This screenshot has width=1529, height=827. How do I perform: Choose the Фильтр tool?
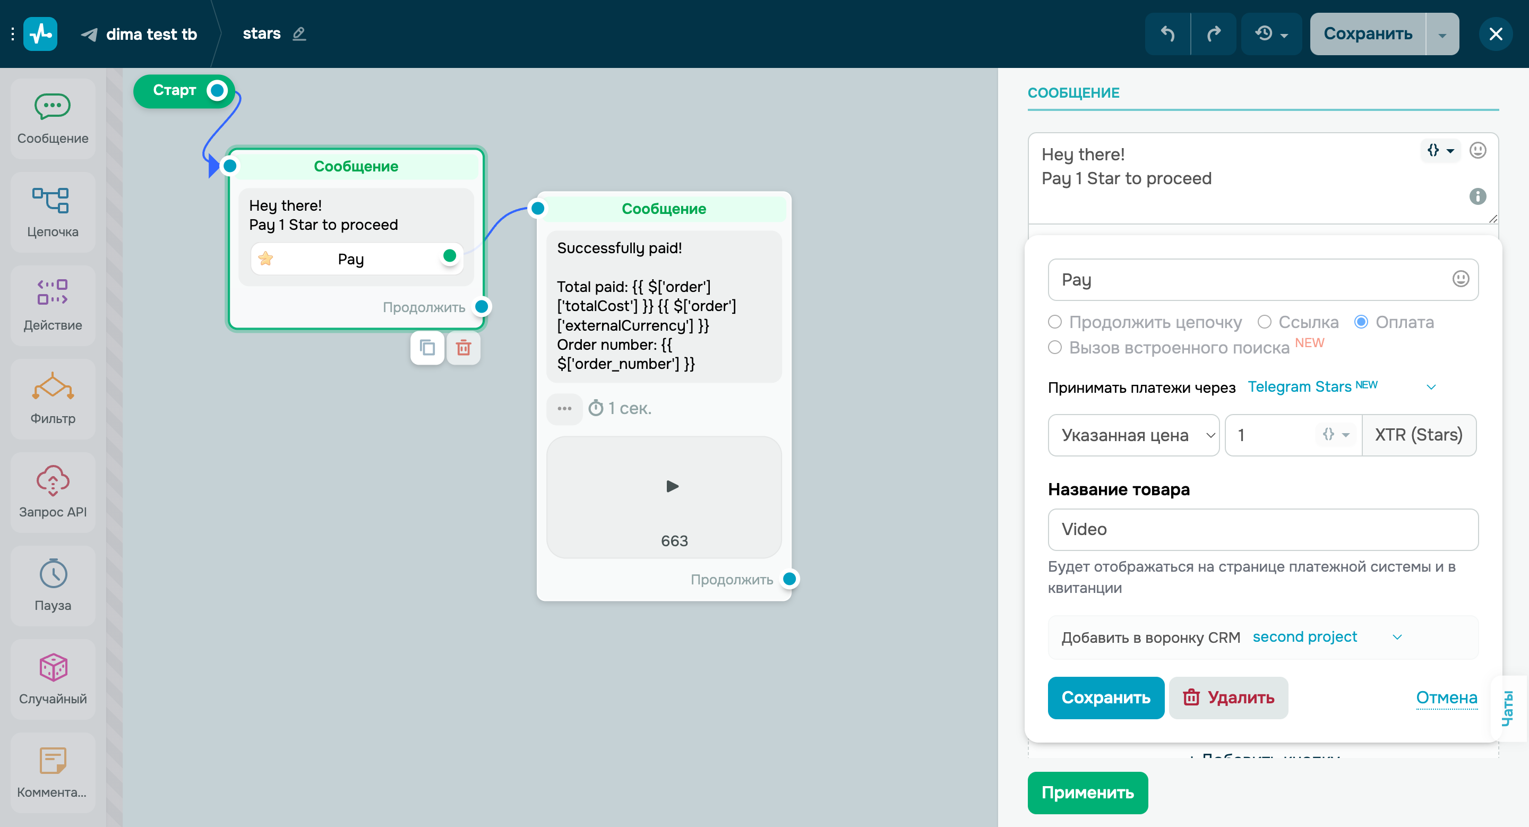click(53, 399)
